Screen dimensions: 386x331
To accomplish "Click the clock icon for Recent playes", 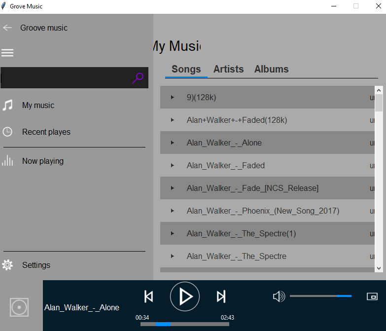I will point(7,132).
